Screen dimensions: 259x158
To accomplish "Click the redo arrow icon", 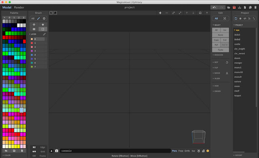I will click(x=221, y=7).
